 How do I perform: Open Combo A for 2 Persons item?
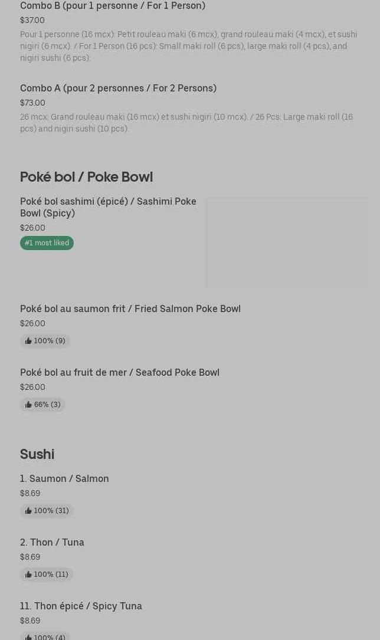pos(118,88)
